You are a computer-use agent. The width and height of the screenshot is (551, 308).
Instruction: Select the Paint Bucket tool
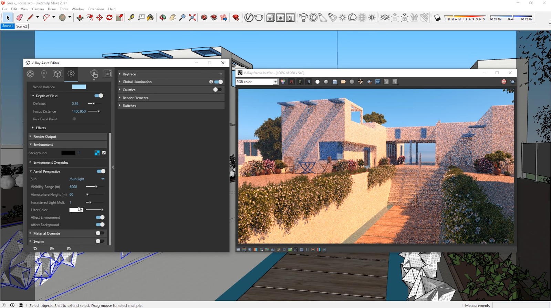(x=150, y=18)
